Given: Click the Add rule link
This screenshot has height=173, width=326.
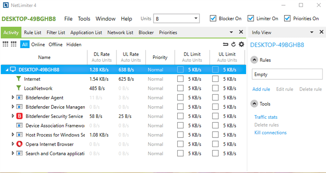Looking at the screenshot, I should pyautogui.click(x=261, y=89).
